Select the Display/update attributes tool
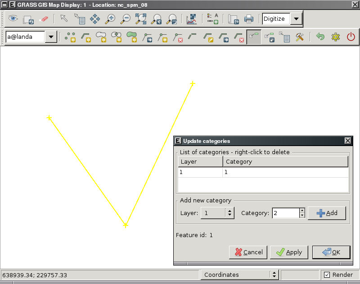360x284 pixels. [x=284, y=37]
